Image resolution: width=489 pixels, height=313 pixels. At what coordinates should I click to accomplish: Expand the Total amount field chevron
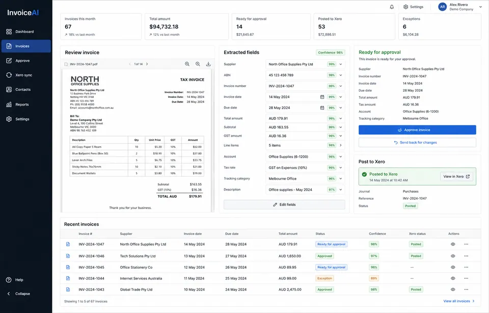pyautogui.click(x=341, y=119)
